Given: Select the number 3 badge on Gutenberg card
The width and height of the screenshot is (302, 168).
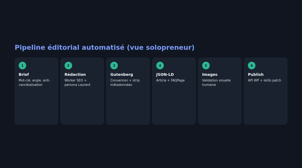Looking at the screenshot, I should coord(114,65).
